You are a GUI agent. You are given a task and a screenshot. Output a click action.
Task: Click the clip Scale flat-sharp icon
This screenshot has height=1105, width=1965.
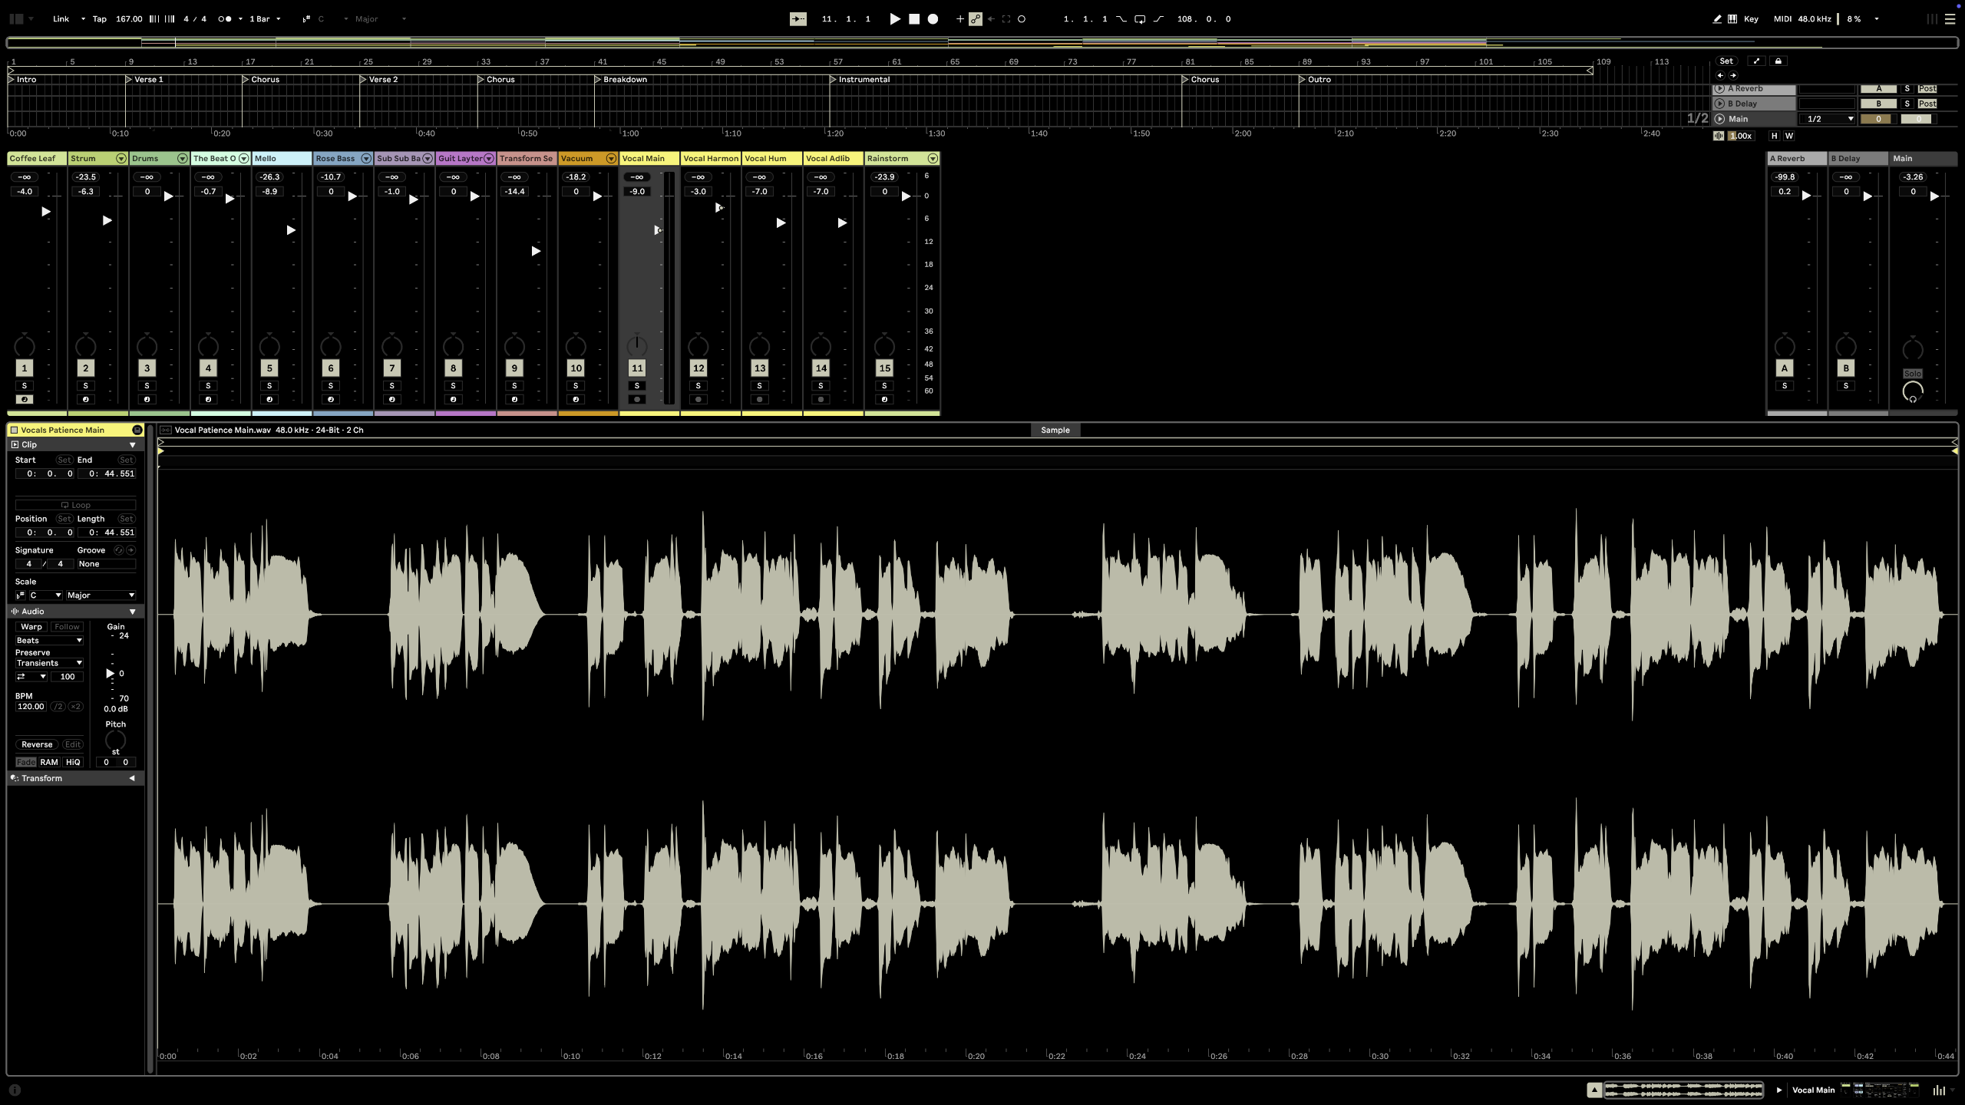(x=21, y=595)
